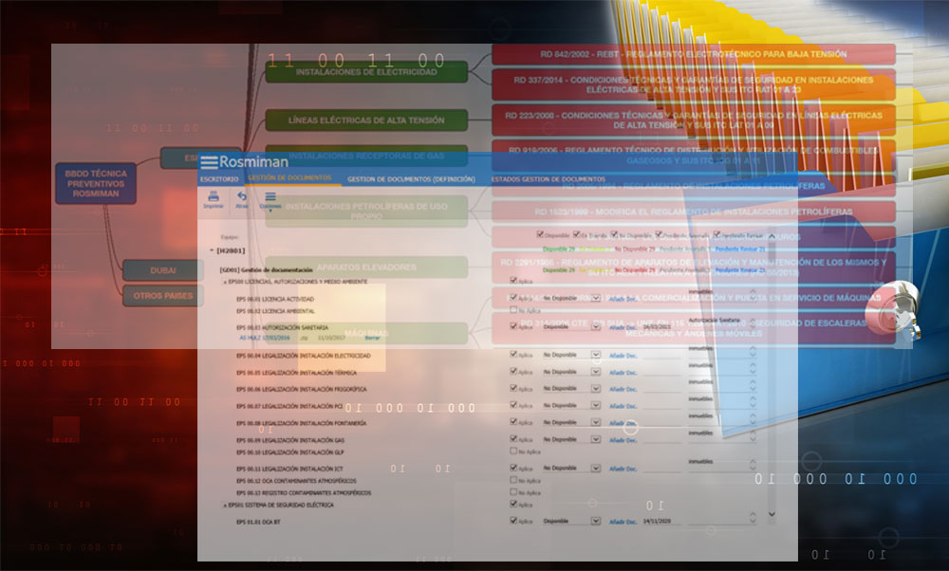Viewport: 949px width, 571px height.
Task: Click the RD 1523/1999 red regulation node
Action: 694,212
